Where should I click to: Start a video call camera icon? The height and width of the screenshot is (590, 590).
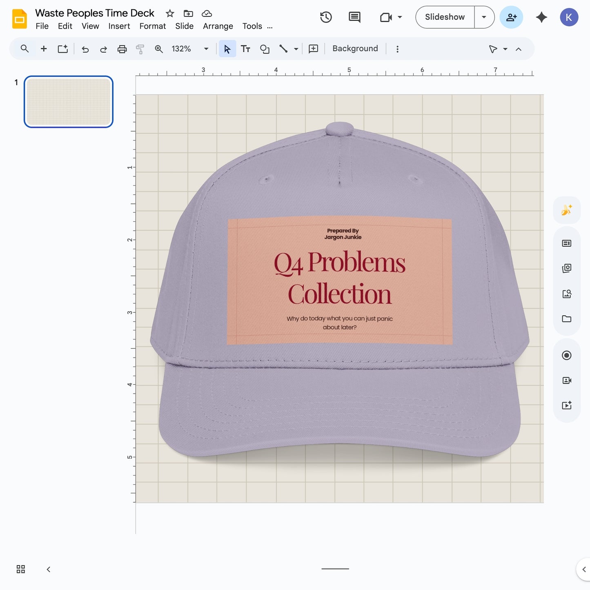pos(386,17)
